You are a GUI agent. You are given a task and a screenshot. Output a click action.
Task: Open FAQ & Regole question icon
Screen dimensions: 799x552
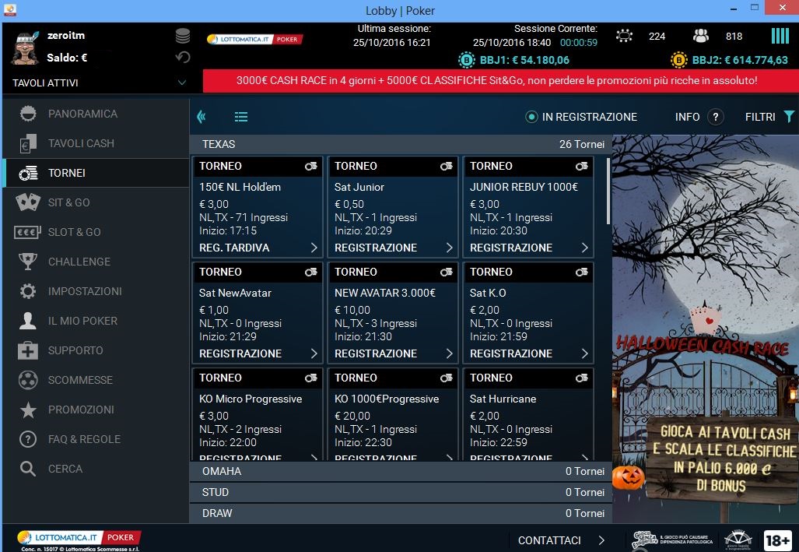(x=28, y=439)
